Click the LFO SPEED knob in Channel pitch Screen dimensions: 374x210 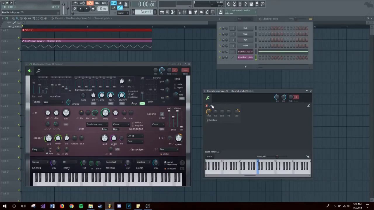(209, 111)
